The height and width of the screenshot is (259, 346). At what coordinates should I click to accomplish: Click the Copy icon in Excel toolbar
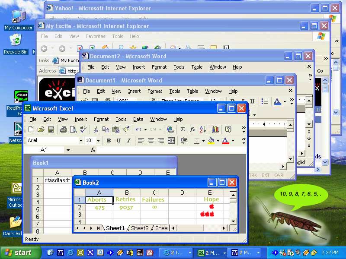click(106, 129)
